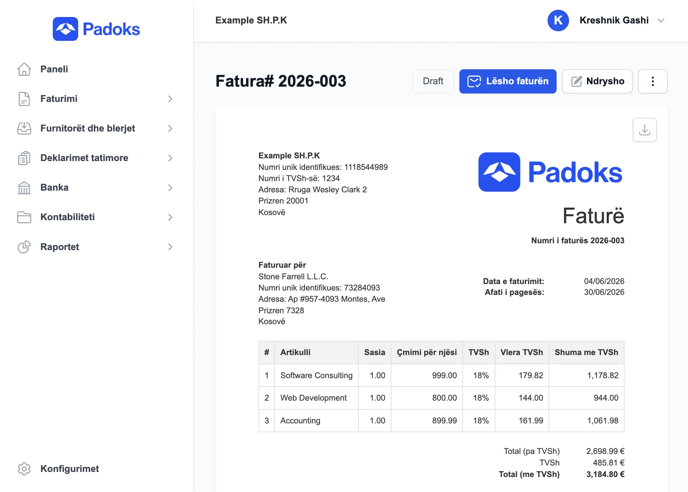Expand the Raportet submenu chevron
Screen dimensions: 688x492
pyautogui.click(x=170, y=247)
